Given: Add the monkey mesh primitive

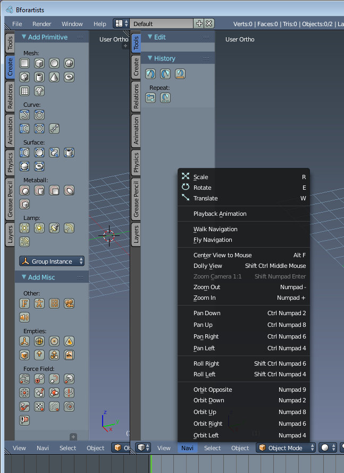Looking at the screenshot, I should [x=39, y=91].
